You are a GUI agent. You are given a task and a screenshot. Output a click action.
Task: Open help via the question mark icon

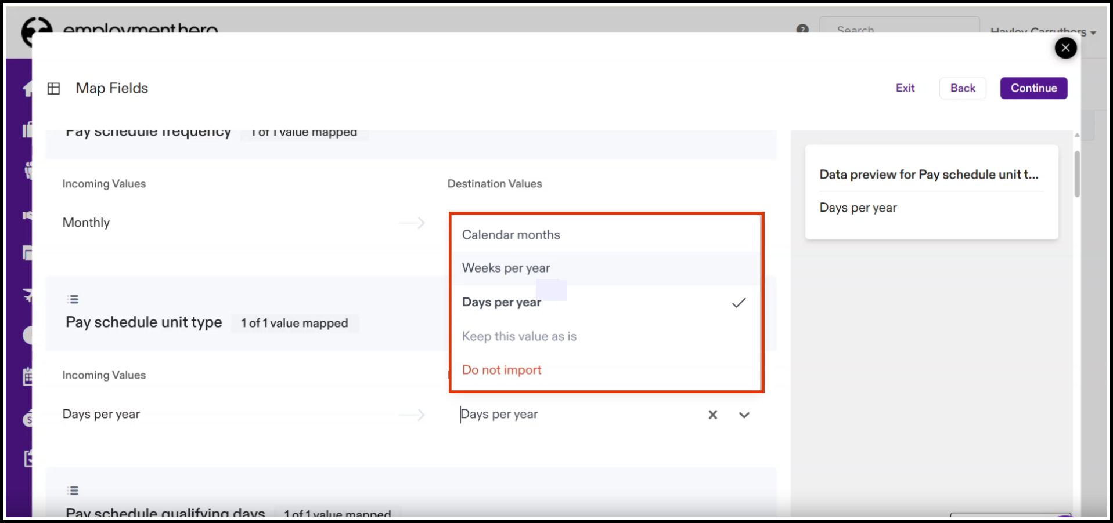coord(802,29)
